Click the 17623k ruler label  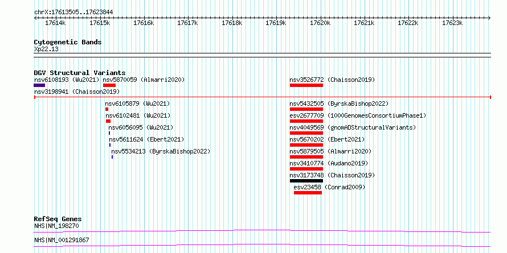point(452,23)
